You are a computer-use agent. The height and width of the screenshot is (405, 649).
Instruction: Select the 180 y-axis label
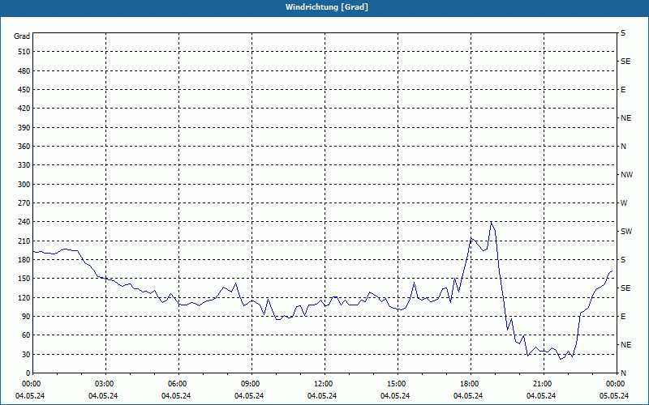24,260
